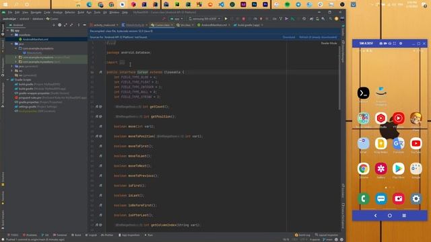431x242 pixels.
Task: Open the phone dialer app
Action: point(363,199)
